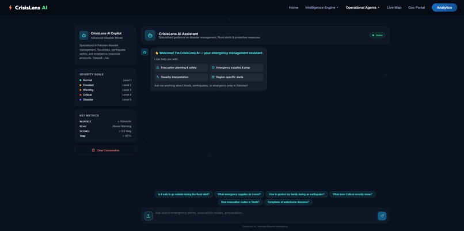Click the Clear Conversation button

point(105,150)
